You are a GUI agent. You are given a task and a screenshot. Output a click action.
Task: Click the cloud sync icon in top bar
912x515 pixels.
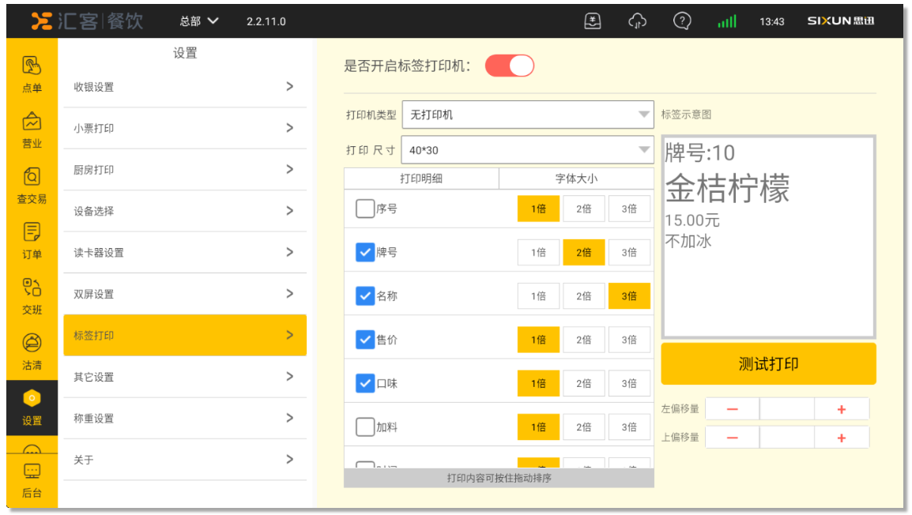[637, 21]
